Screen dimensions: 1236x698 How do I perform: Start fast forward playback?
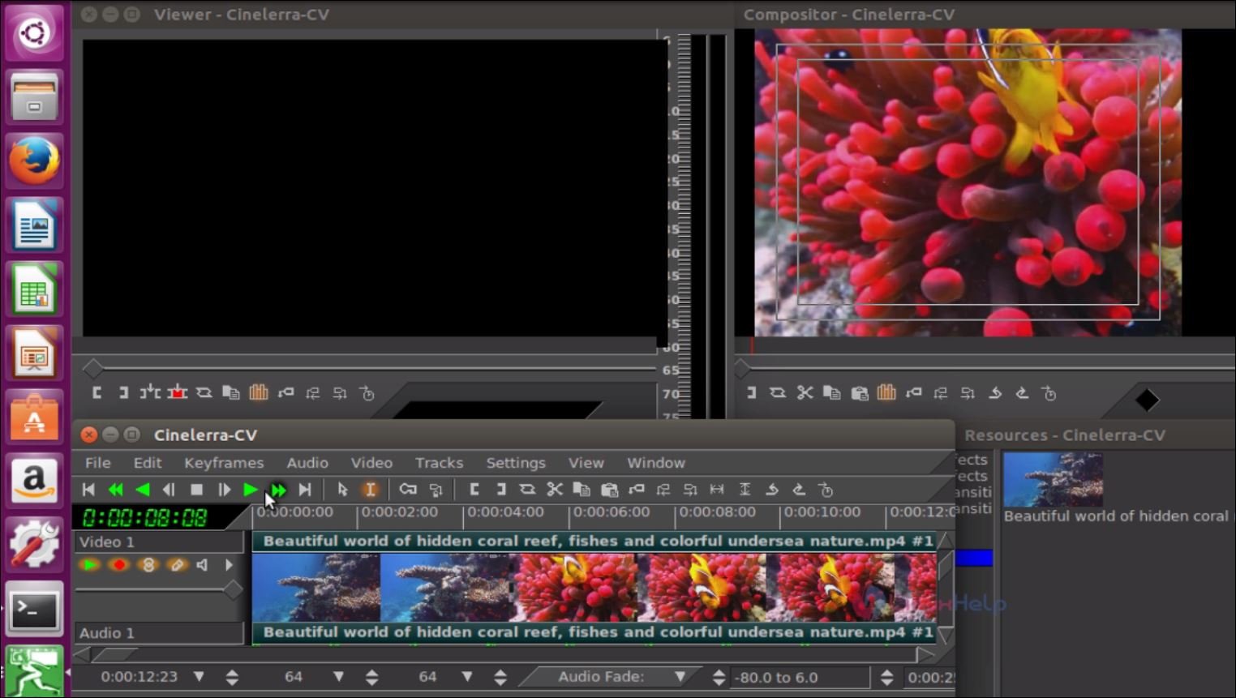point(278,490)
